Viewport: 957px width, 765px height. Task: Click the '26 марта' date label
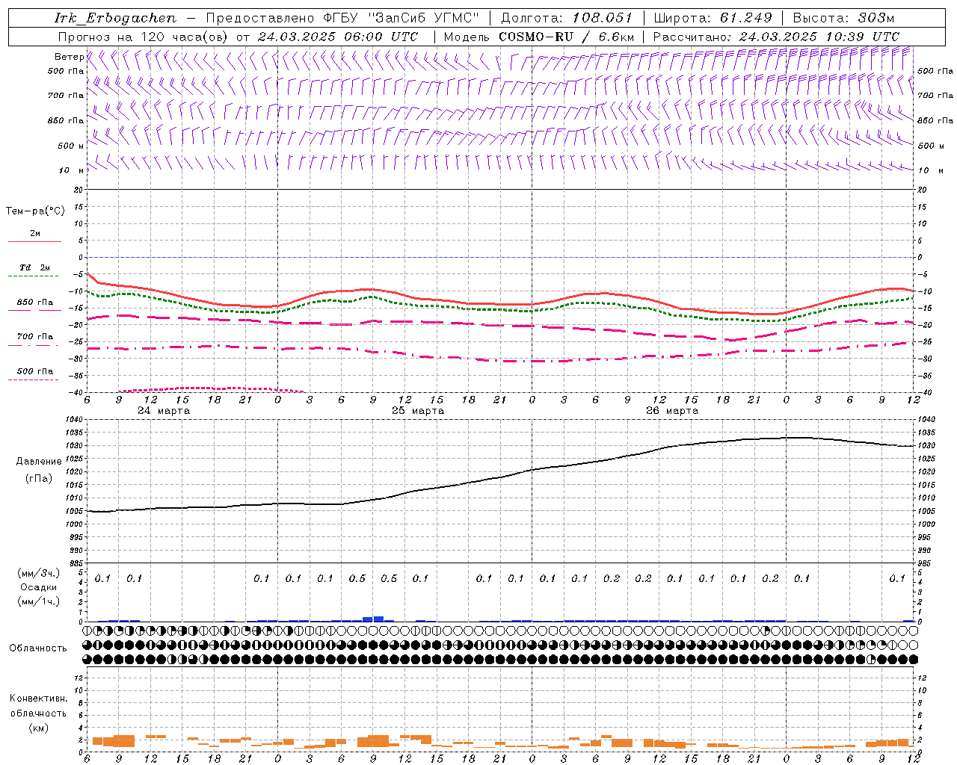[x=672, y=411]
